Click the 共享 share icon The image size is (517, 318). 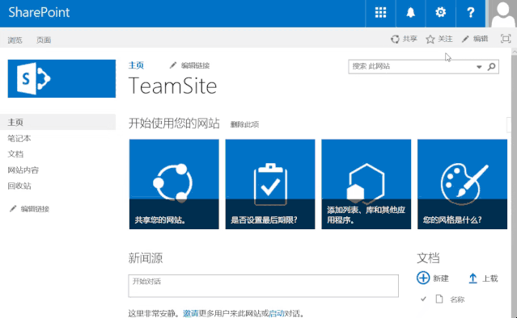pos(395,39)
